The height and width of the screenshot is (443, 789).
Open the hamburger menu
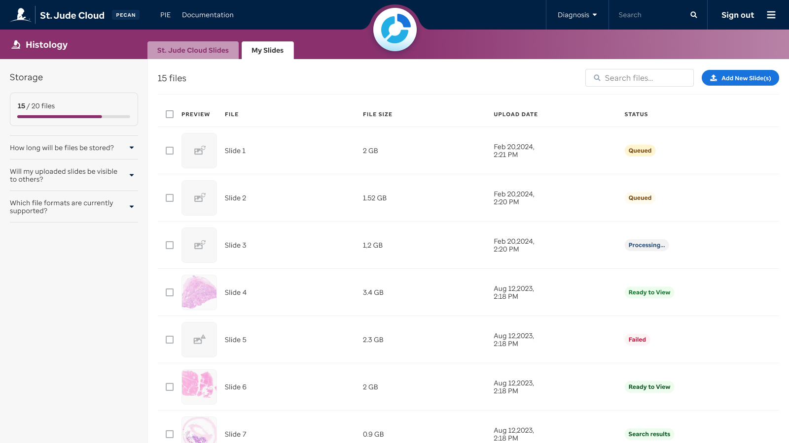pyautogui.click(x=771, y=15)
